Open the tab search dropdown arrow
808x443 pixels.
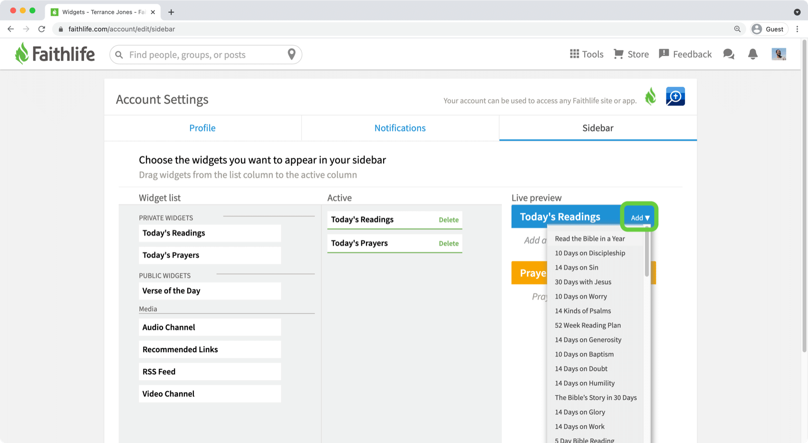pos(797,12)
